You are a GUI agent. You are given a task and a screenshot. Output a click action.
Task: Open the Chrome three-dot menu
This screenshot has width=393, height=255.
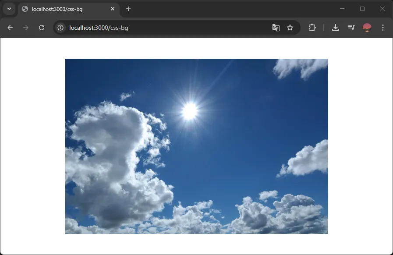click(383, 28)
